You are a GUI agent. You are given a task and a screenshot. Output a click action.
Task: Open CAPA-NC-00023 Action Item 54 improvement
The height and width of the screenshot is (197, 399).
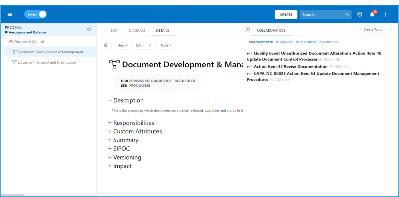click(x=313, y=76)
